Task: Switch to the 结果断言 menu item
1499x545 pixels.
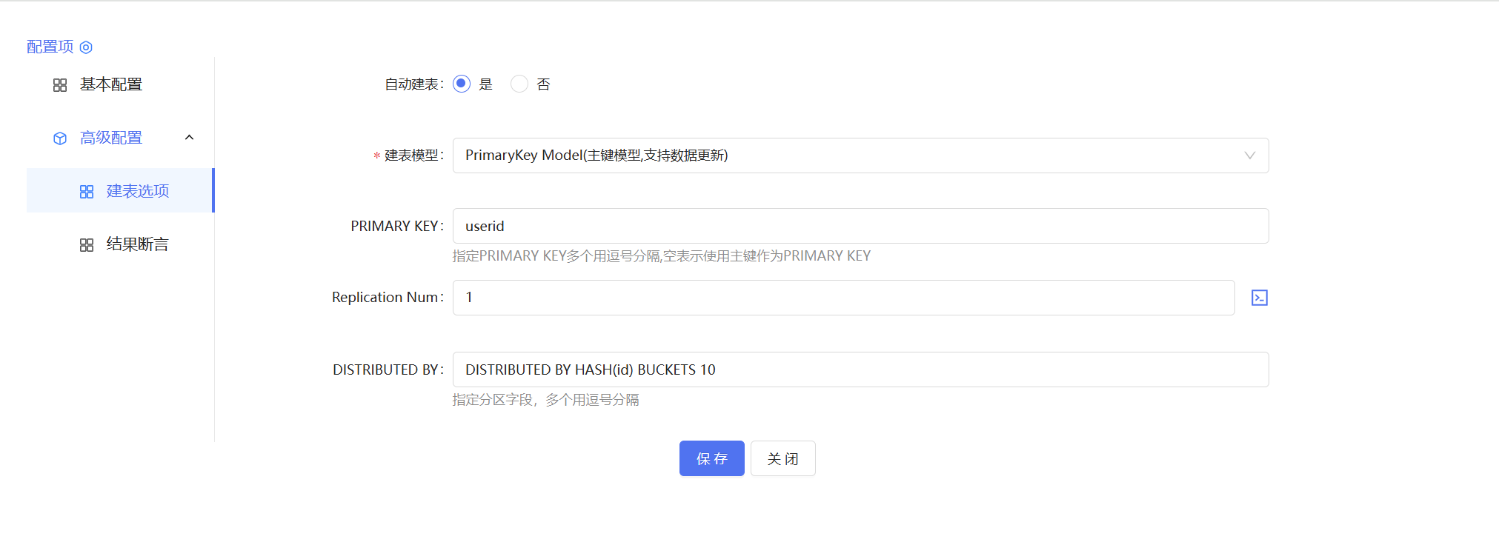Action: point(138,245)
